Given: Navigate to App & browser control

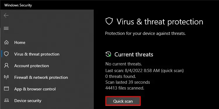Looking at the screenshot, I should (35, 89).
